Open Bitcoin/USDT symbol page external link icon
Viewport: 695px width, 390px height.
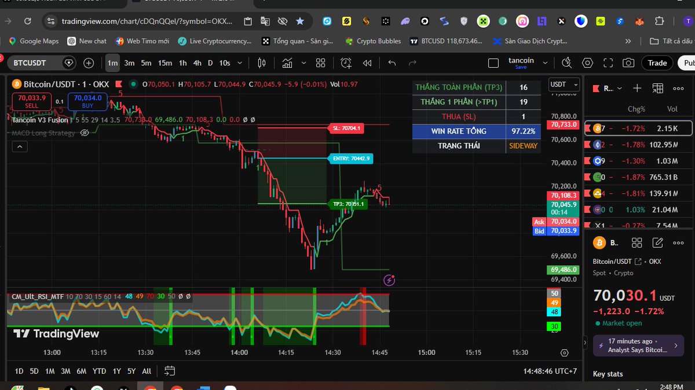(x=638, y=262)
